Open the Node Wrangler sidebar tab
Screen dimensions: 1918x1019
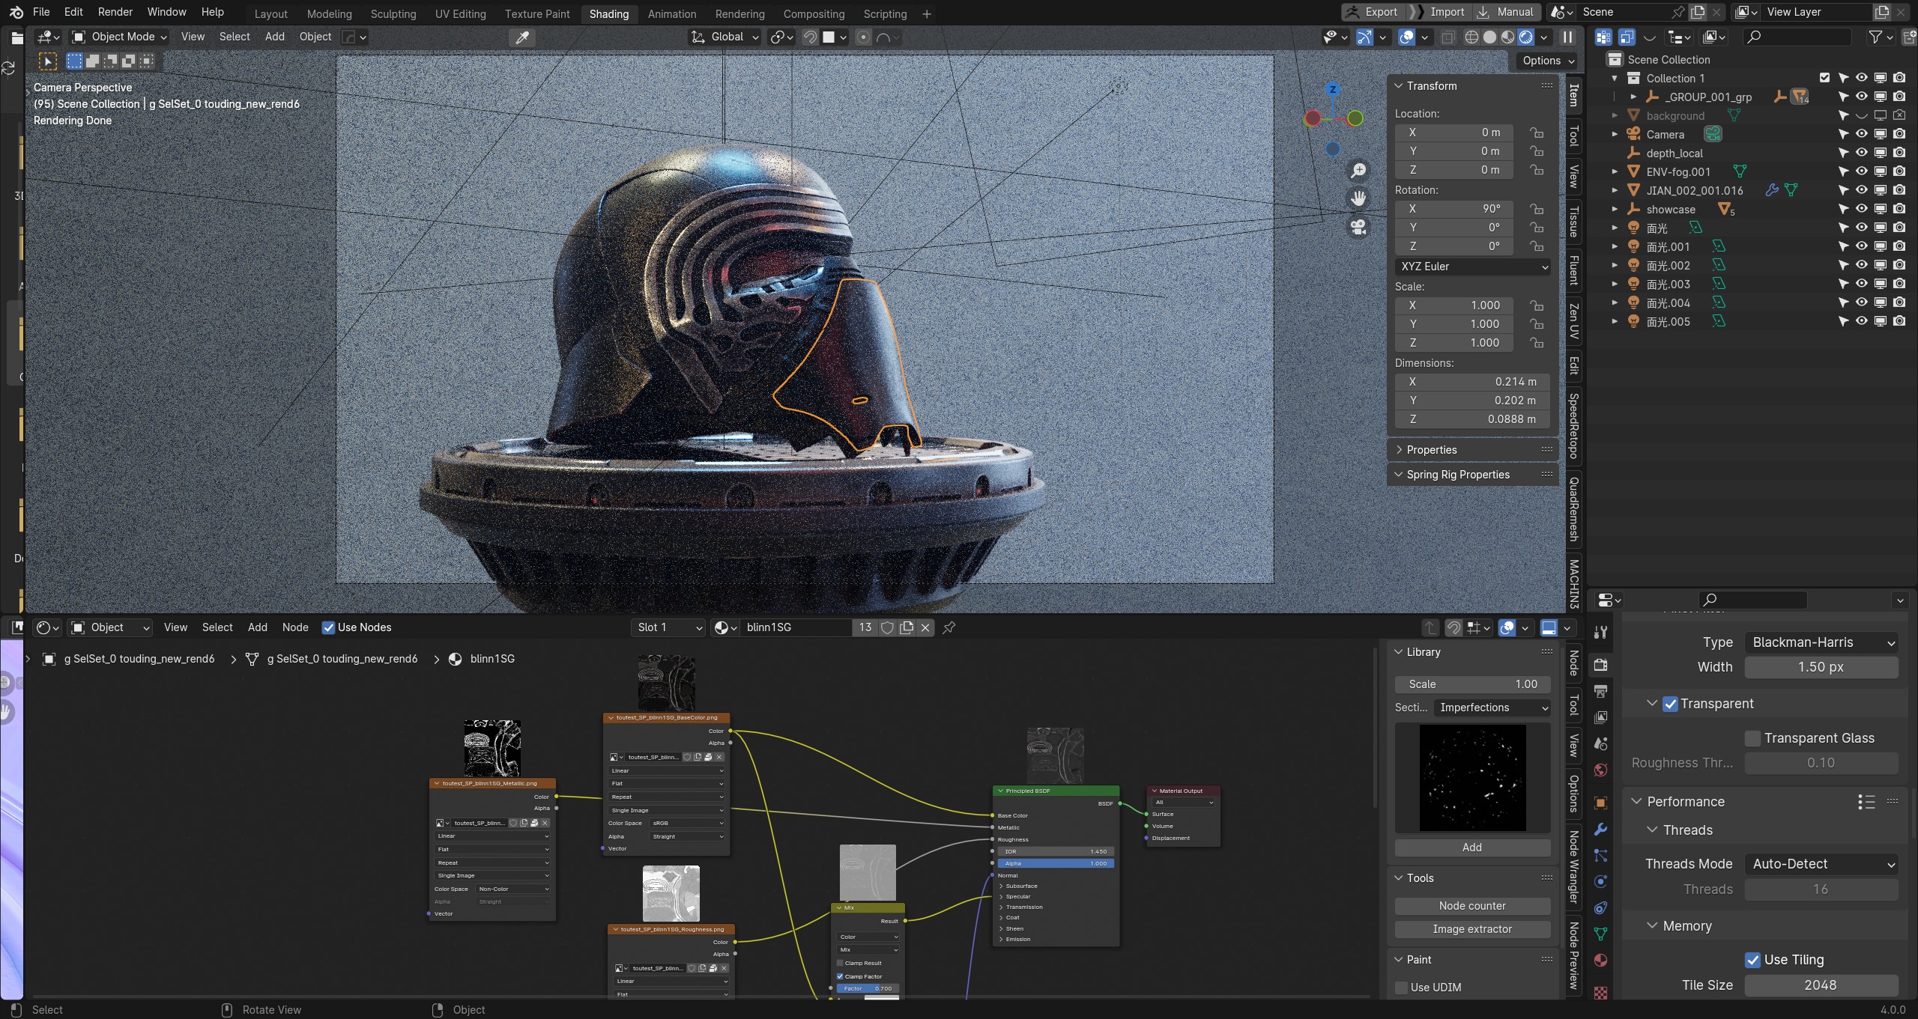point(1574,867)
